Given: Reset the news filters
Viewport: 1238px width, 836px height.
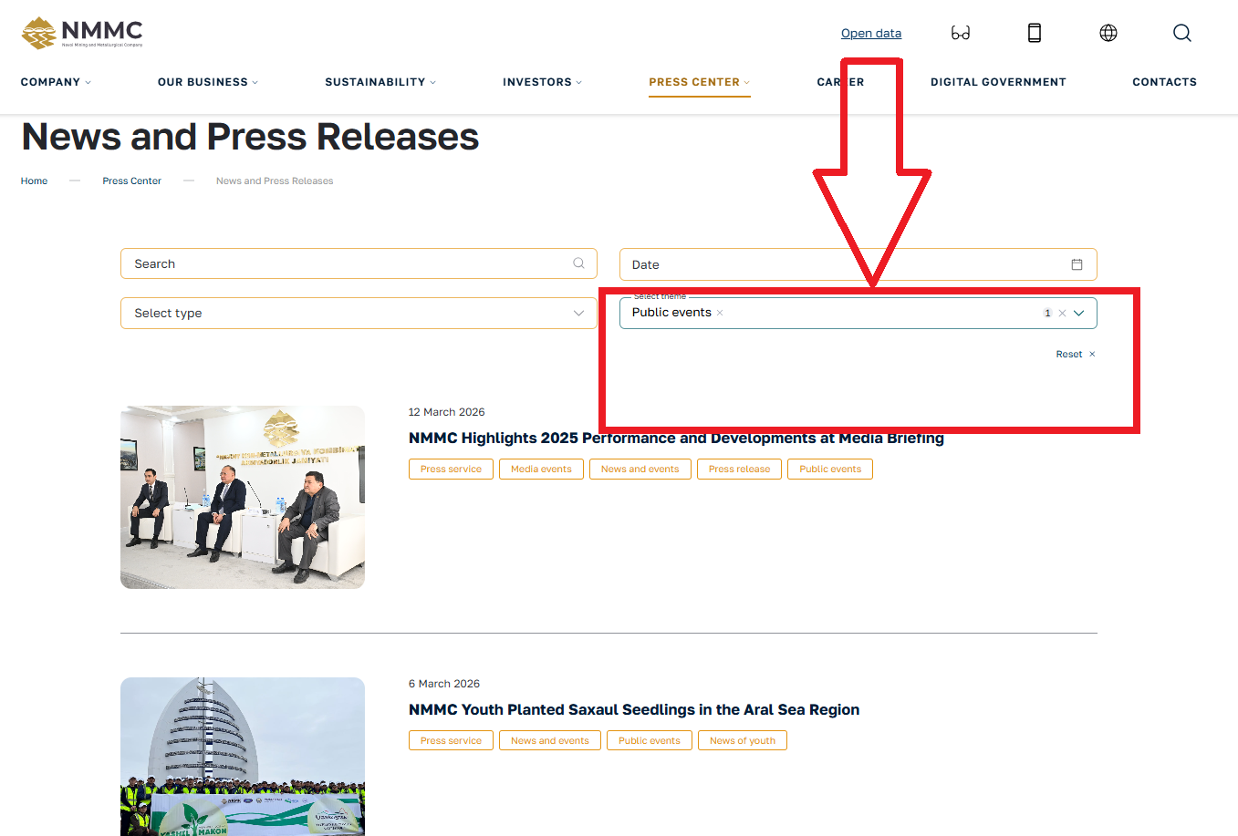Looking at the screenshot, I should point(1076,355).
